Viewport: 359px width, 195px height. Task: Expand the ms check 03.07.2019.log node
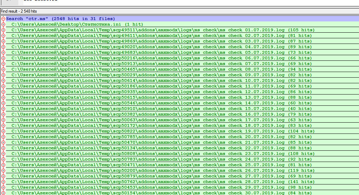(3, 41)
